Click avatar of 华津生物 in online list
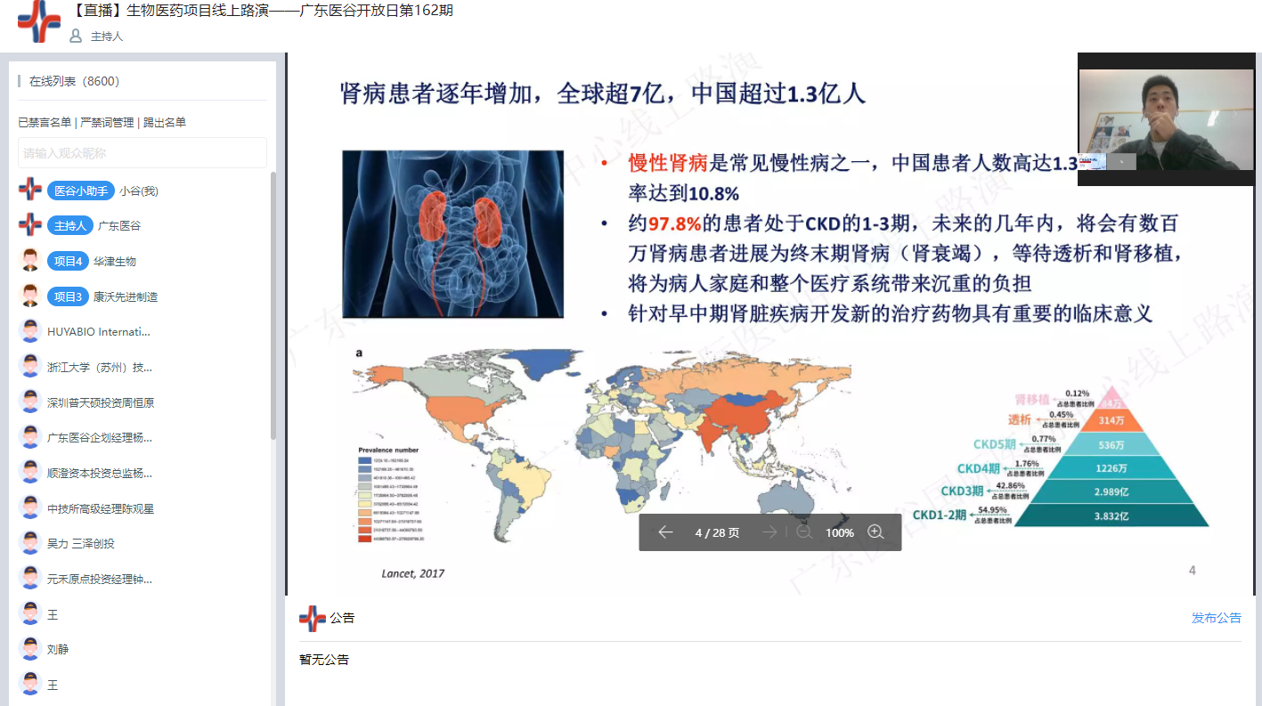1262x706 pixels. [30, 261]
